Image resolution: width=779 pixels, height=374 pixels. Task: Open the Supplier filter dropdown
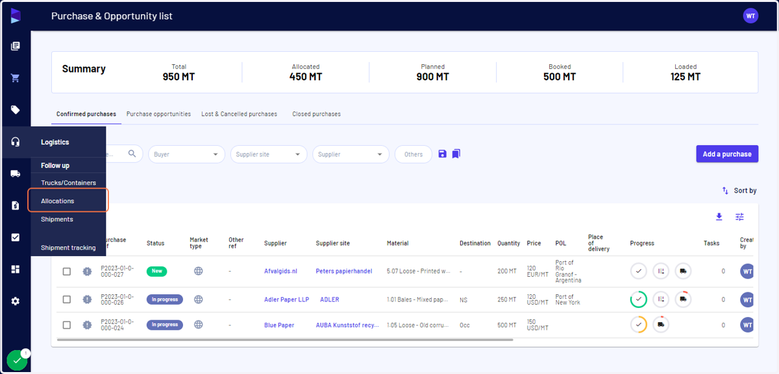point(351,154)
